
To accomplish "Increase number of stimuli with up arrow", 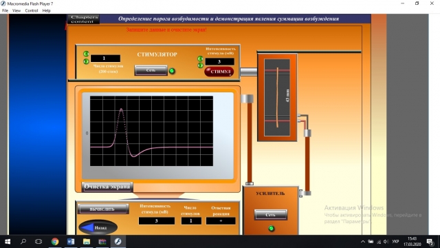I will pos(86,54).
